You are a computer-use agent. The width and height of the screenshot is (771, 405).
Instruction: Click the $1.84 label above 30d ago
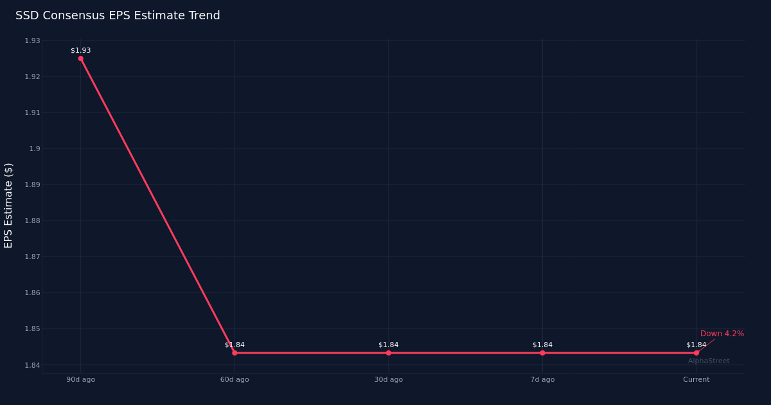[x=388, y=345]
